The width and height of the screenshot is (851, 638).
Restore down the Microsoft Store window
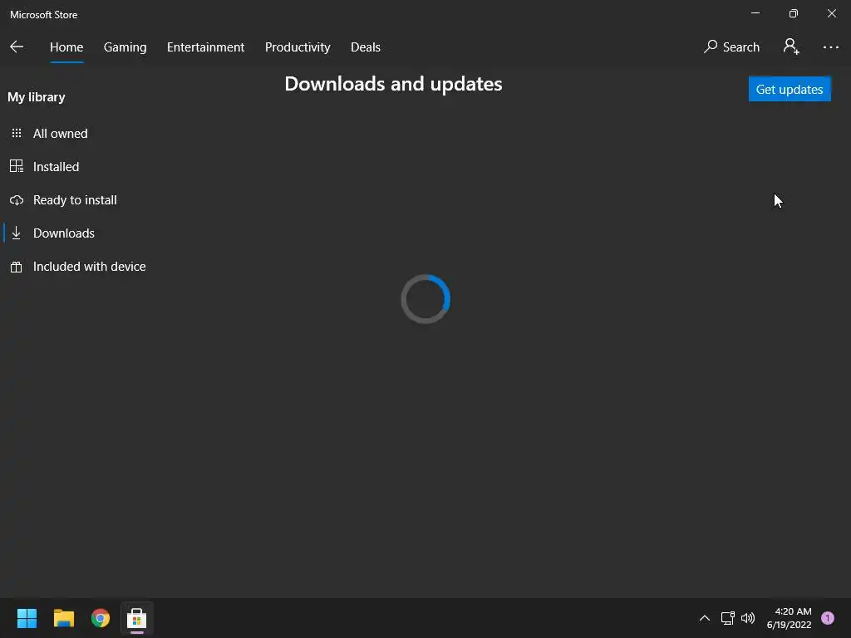coord(793,13)
